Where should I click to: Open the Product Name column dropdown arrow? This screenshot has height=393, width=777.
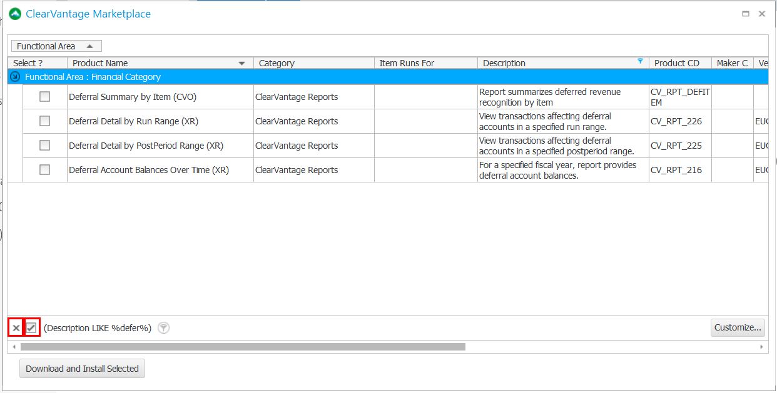[242, 63]
